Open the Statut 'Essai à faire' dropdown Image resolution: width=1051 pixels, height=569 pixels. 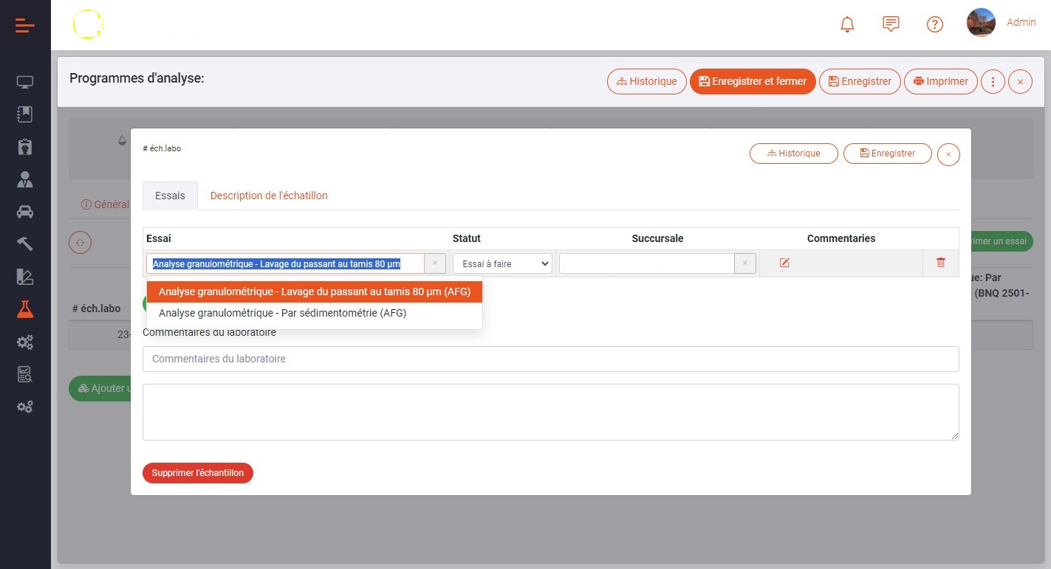pyautogui.click(x=502, y=263)
